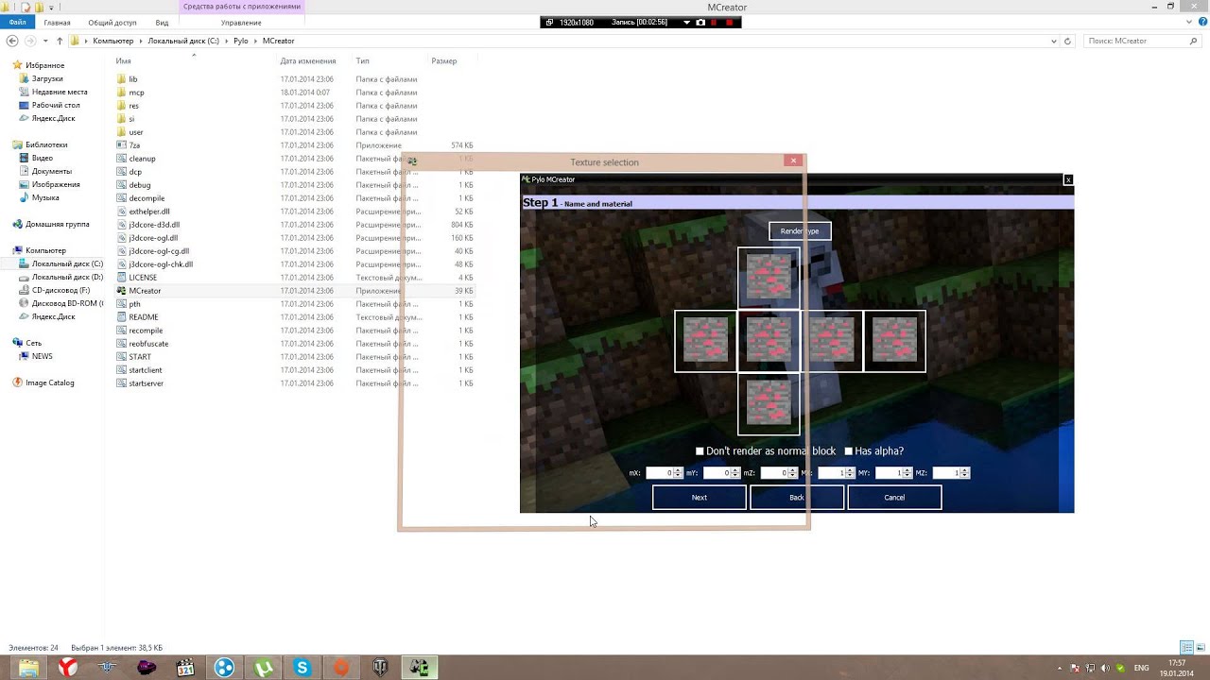Image resolution: width=1210 pixels, height=680 pixels.
Task: Select the startserver batch file
Action: (146, 383)
